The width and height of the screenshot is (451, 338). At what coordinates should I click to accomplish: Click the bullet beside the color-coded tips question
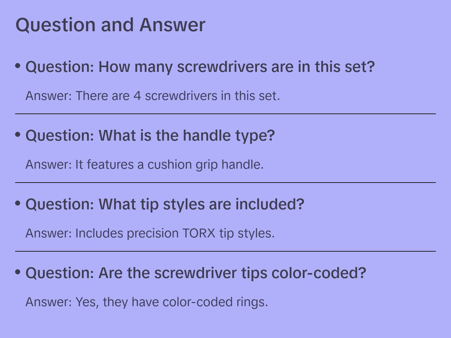pyautogui.click(x=18, y=272)
